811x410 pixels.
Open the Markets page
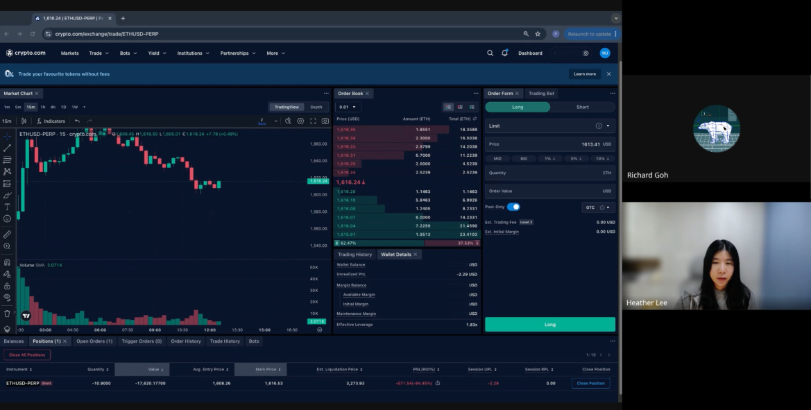[70, 53]
